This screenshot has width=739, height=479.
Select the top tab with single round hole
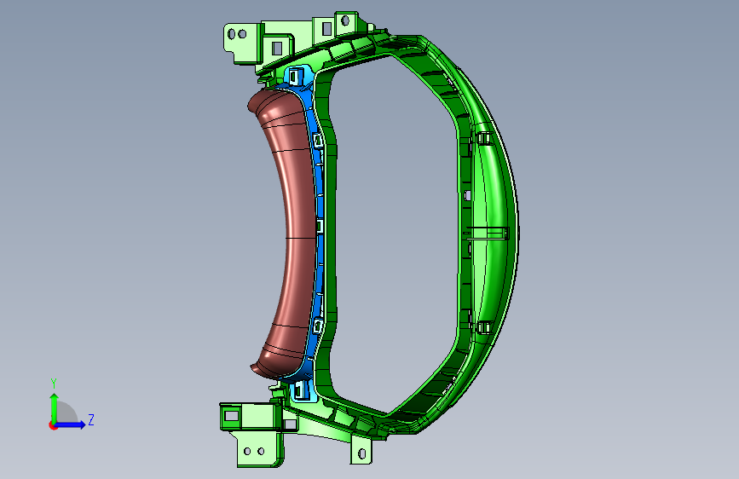tap(347, 23)
